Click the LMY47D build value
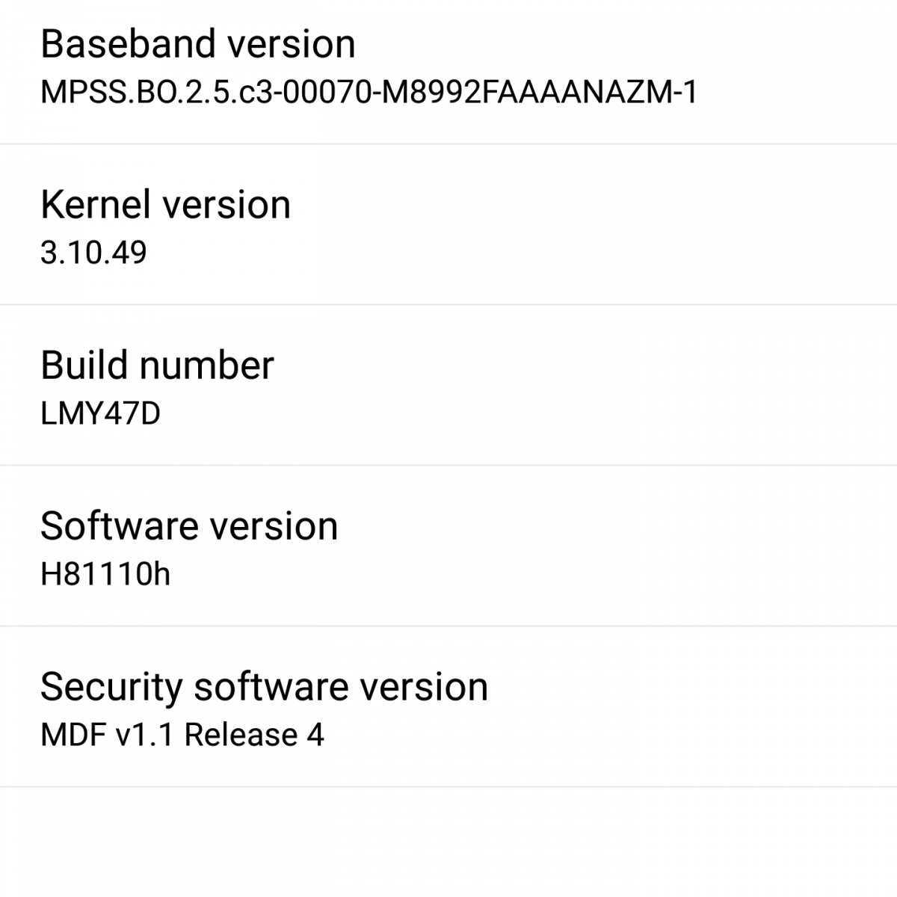Image resolution: width=897 pixels, height=897 pixels. 100,413
